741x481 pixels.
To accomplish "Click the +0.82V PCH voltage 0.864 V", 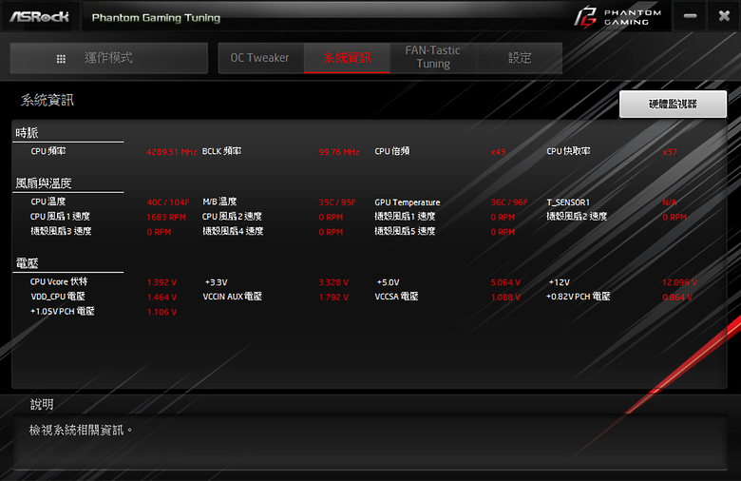I will coord(677,297).
